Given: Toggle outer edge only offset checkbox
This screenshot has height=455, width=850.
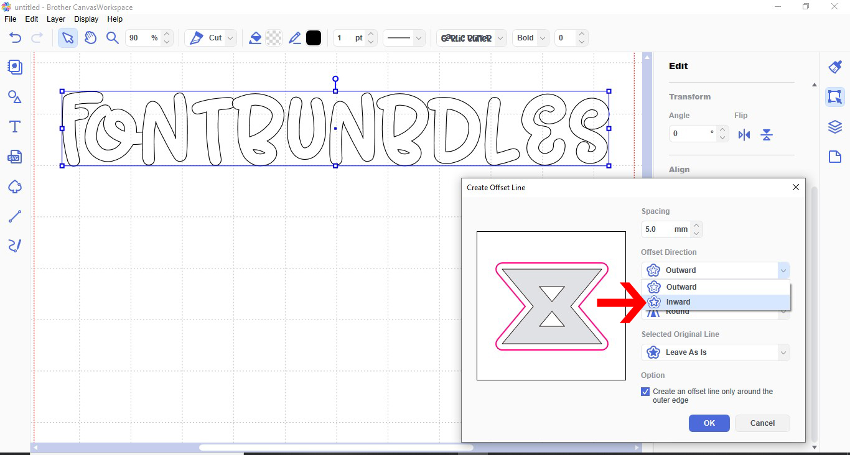Looking at the screenshot, I should pyautogui.click(x=645, y=392).
